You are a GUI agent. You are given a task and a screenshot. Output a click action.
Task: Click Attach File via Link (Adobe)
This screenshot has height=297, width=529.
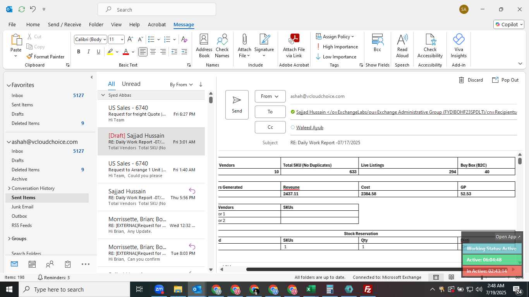click(x=294, y=46)
